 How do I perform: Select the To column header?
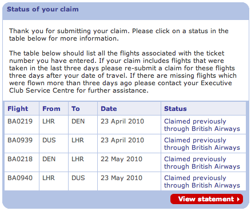(75, 109)
